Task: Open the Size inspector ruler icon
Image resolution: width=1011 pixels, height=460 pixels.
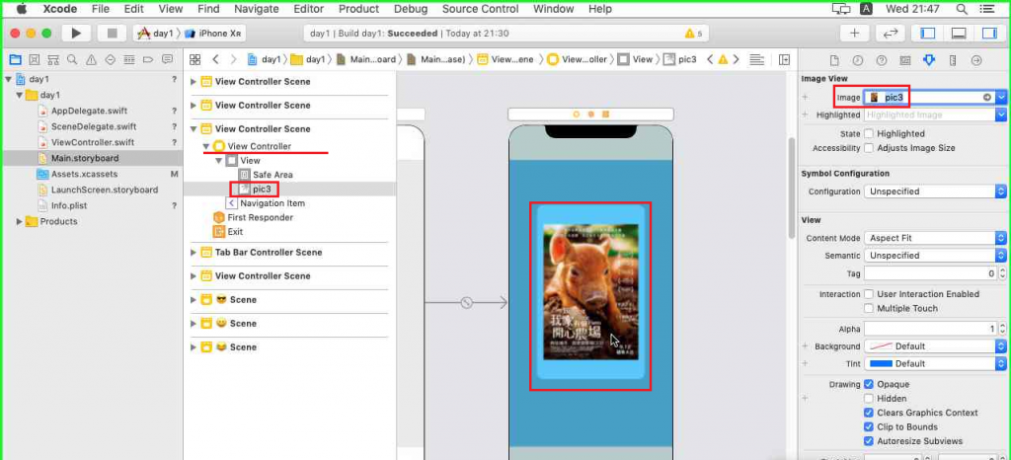Action: click(953, 60)
